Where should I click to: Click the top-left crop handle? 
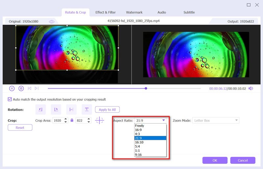[x=16, y=26]
